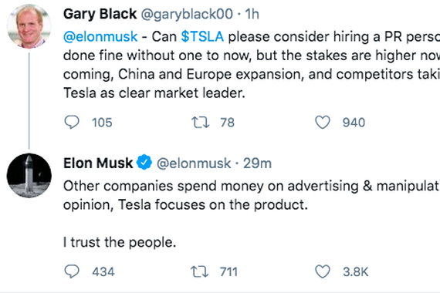440x293 pixels.
Task: Open Gary's tweet via 'Tesla as clear market leader' text
Action: (154, 93)
